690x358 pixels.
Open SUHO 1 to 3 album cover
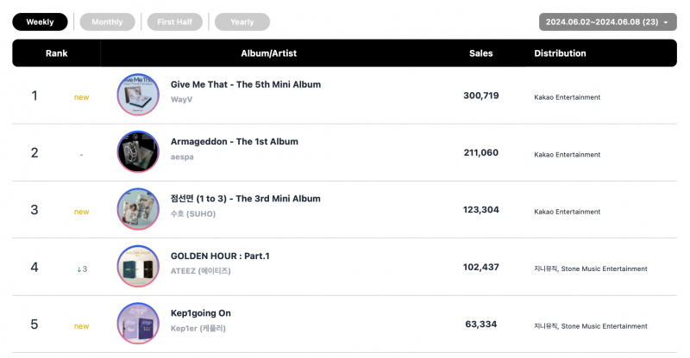[x=138, y=208]
